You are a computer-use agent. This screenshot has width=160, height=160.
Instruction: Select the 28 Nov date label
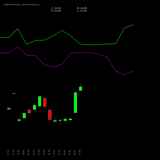(59, 152)
